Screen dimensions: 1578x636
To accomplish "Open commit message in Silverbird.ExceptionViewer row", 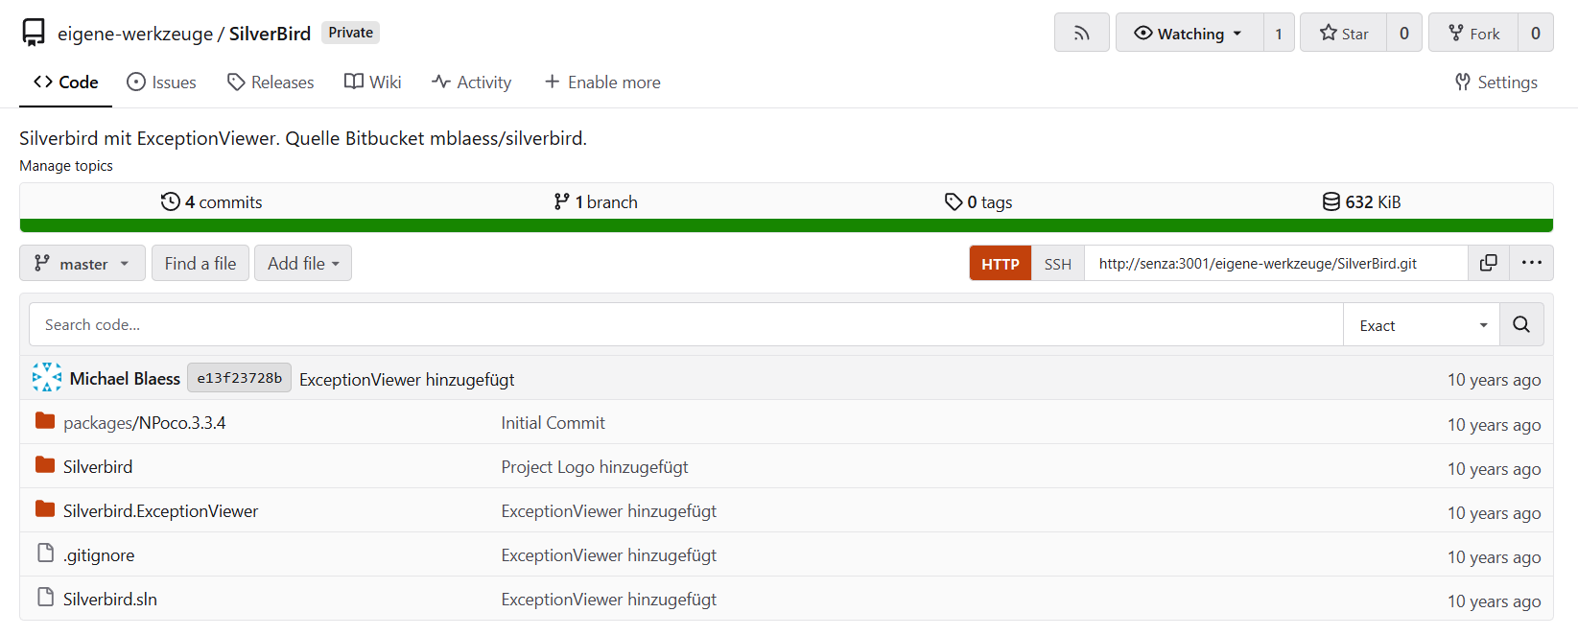I will [x=608, y=511].
